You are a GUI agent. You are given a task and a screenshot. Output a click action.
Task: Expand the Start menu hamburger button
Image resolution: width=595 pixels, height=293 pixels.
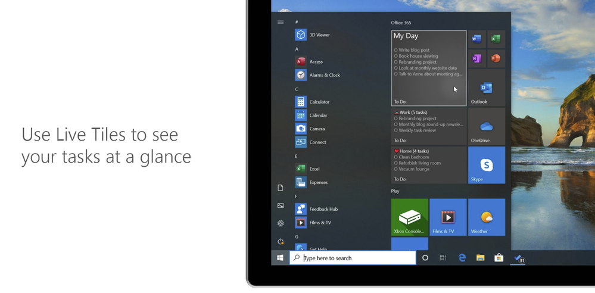click(x=281, y=22)
